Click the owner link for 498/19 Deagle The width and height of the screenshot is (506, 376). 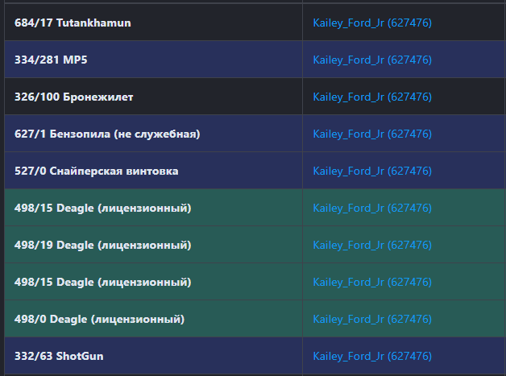pos(372,246)
